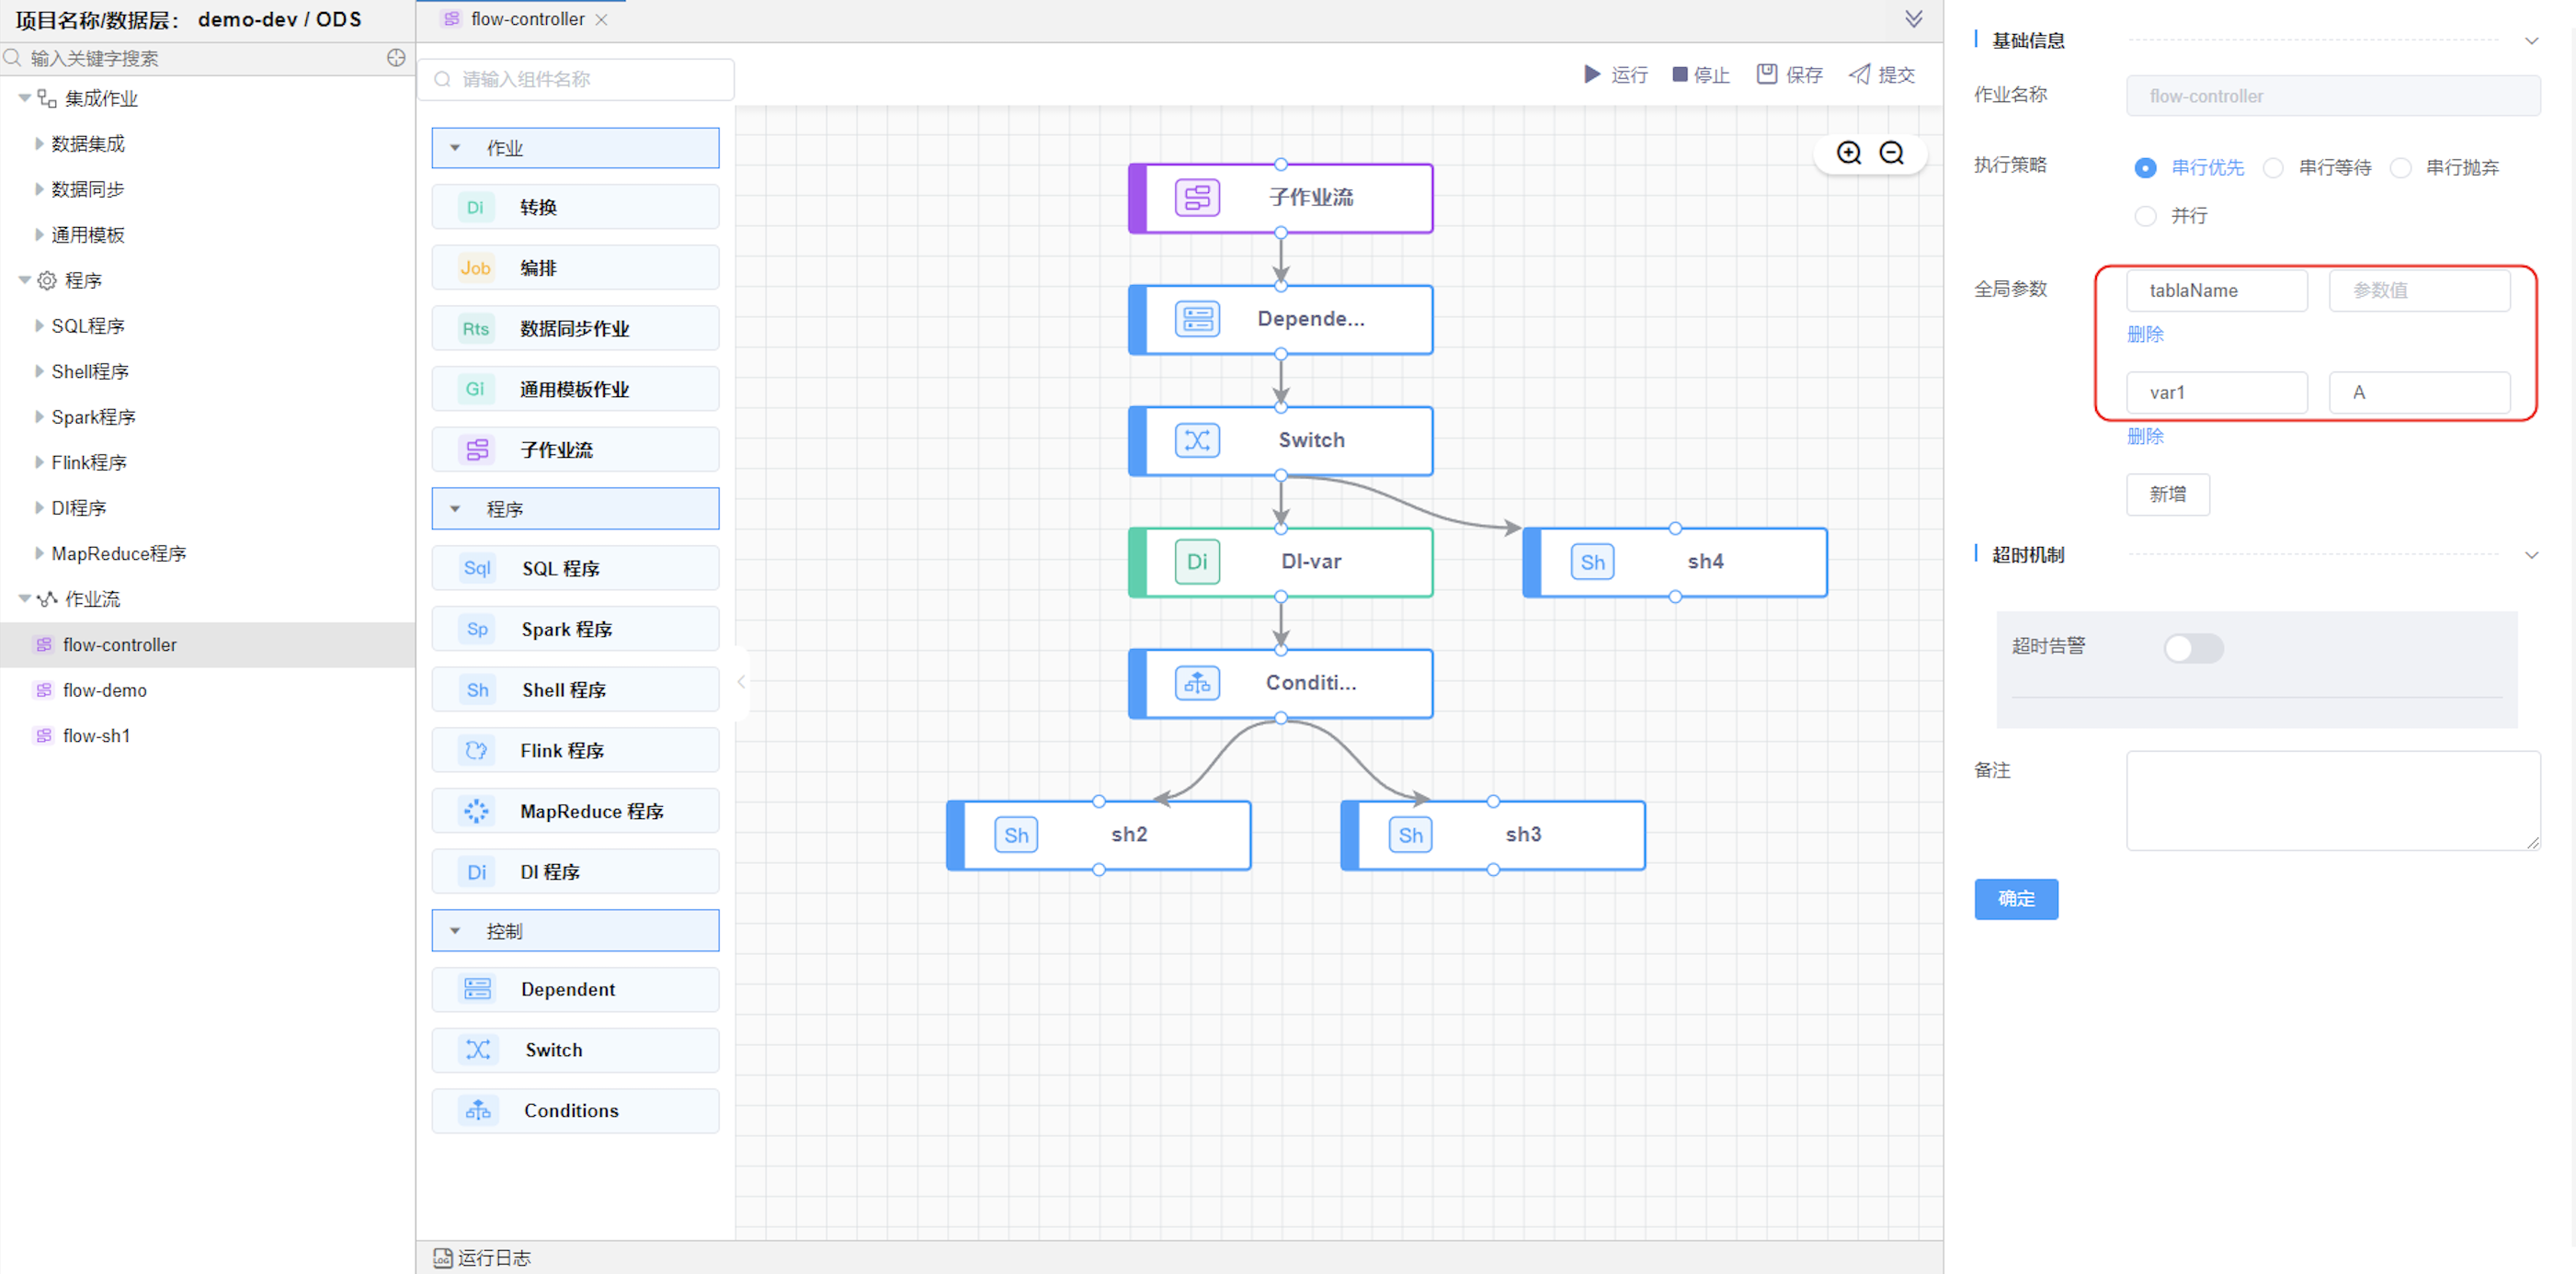Click the 新增 parameter button
This screenshot has width=2576, height=1274.
pyautogui.click(x=2167, y=494)
